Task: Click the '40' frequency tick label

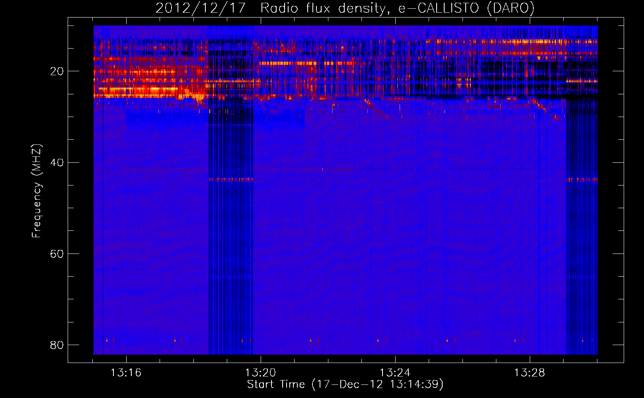Action: tap(57, 162)
